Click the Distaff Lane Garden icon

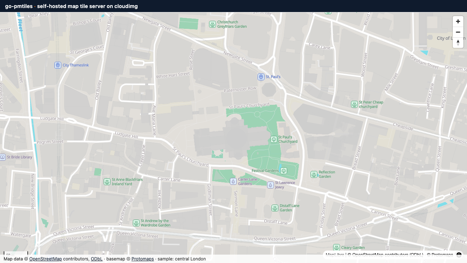coord(275,208)
